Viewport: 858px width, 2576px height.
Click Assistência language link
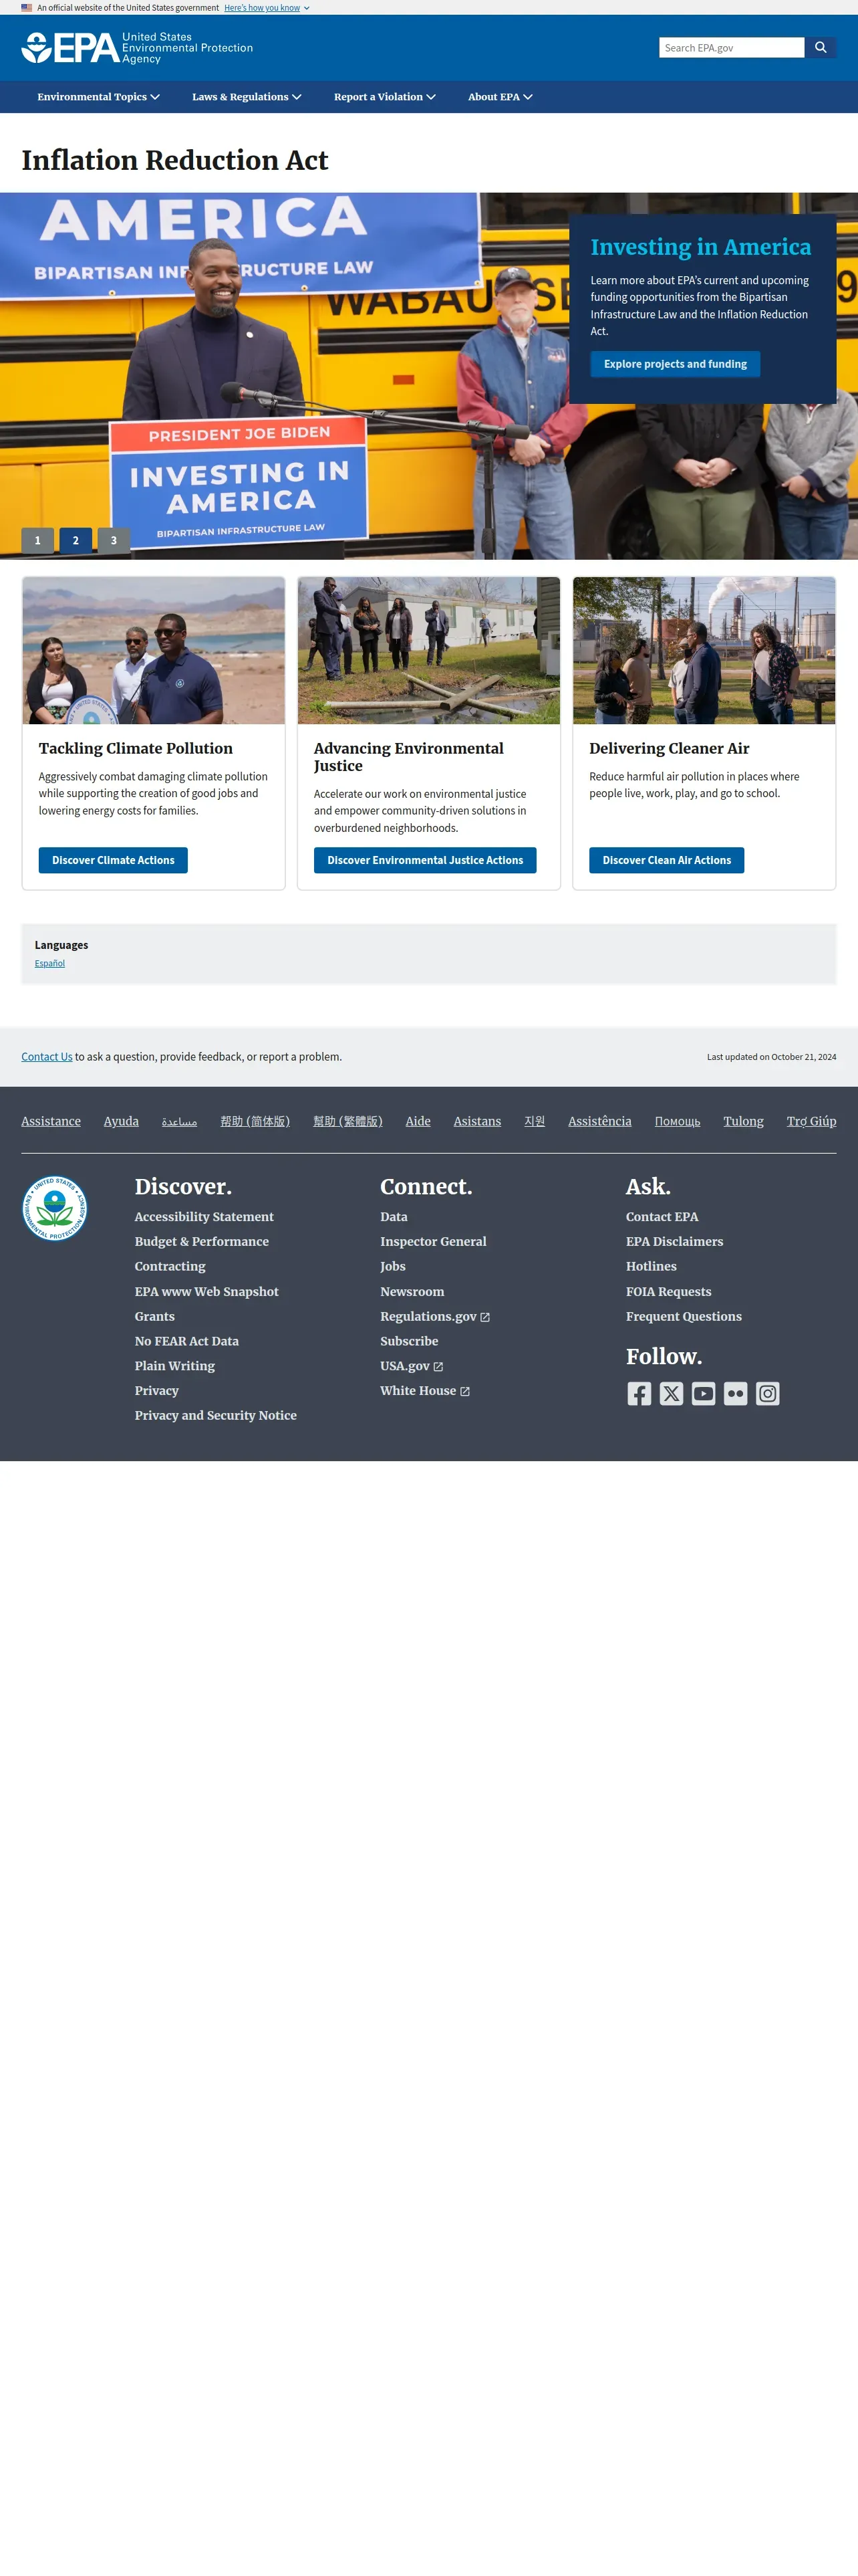(599, 1121)
